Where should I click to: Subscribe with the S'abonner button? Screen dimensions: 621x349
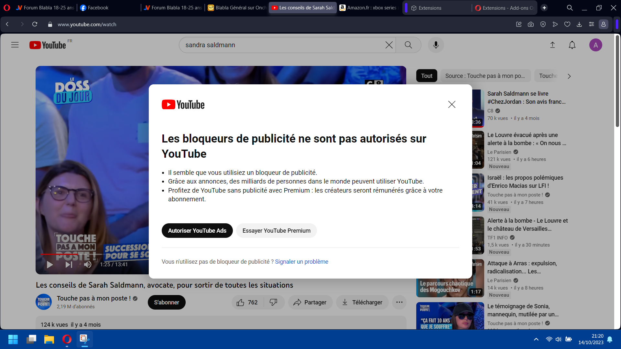pyautogui.click(x=167, y=302)
